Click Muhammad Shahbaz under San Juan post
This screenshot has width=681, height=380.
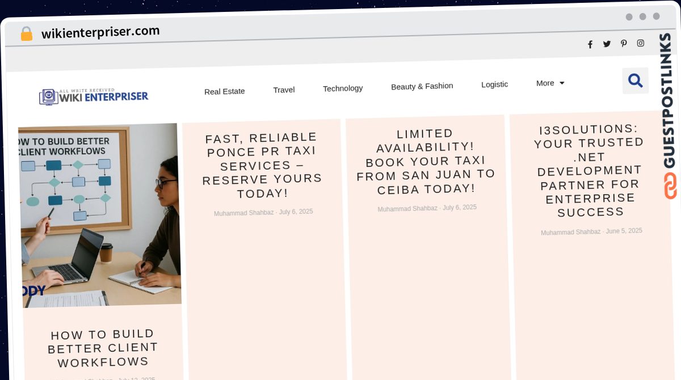pos(407,209)
